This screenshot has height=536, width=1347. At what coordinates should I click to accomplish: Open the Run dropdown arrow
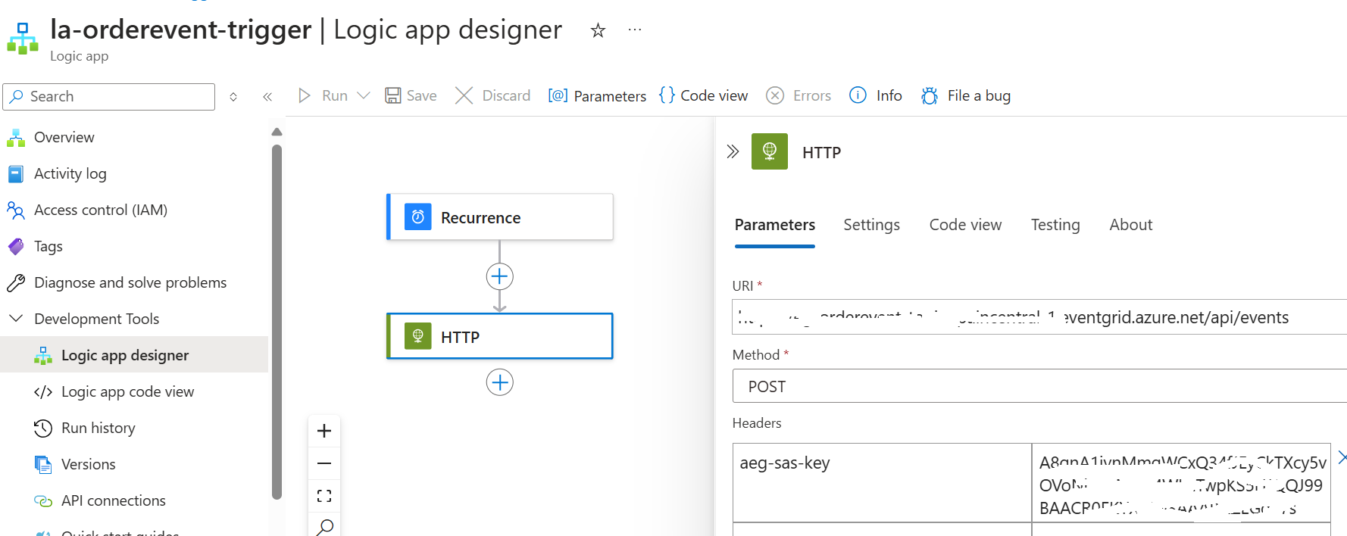tap(364, 95)
